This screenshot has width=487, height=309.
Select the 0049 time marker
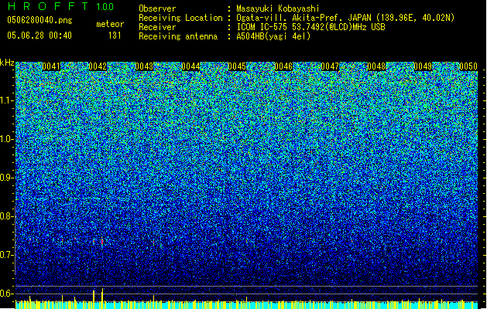[423, 66]
